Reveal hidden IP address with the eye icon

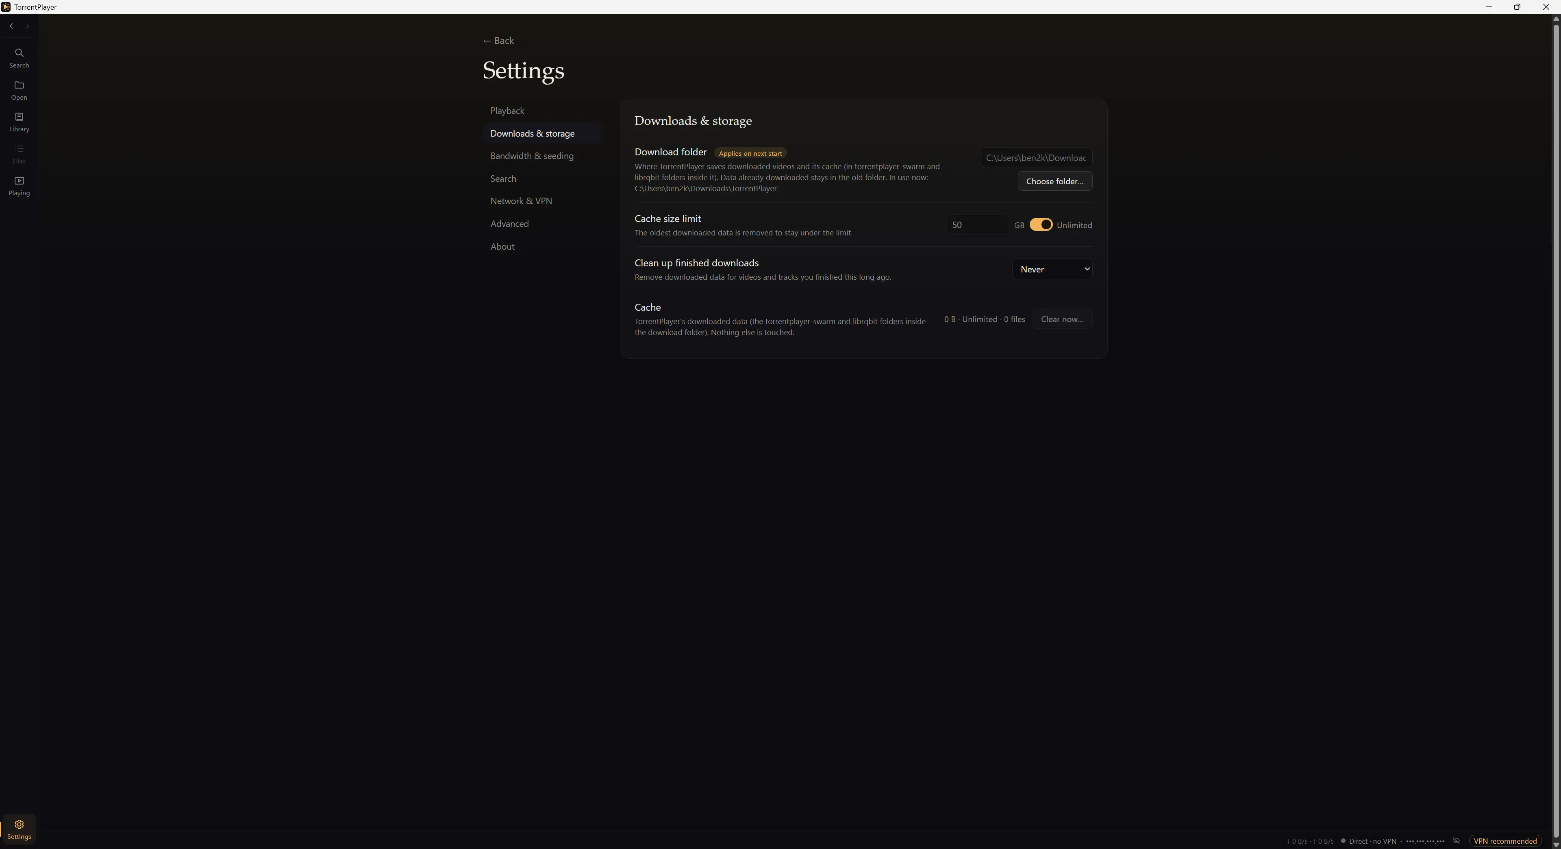coord(1456,840)
